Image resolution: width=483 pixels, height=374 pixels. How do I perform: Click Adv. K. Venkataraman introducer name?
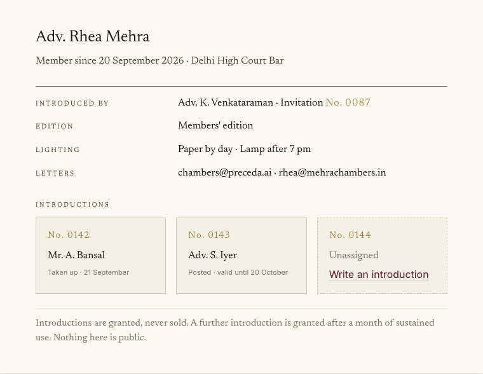[226, 102]
